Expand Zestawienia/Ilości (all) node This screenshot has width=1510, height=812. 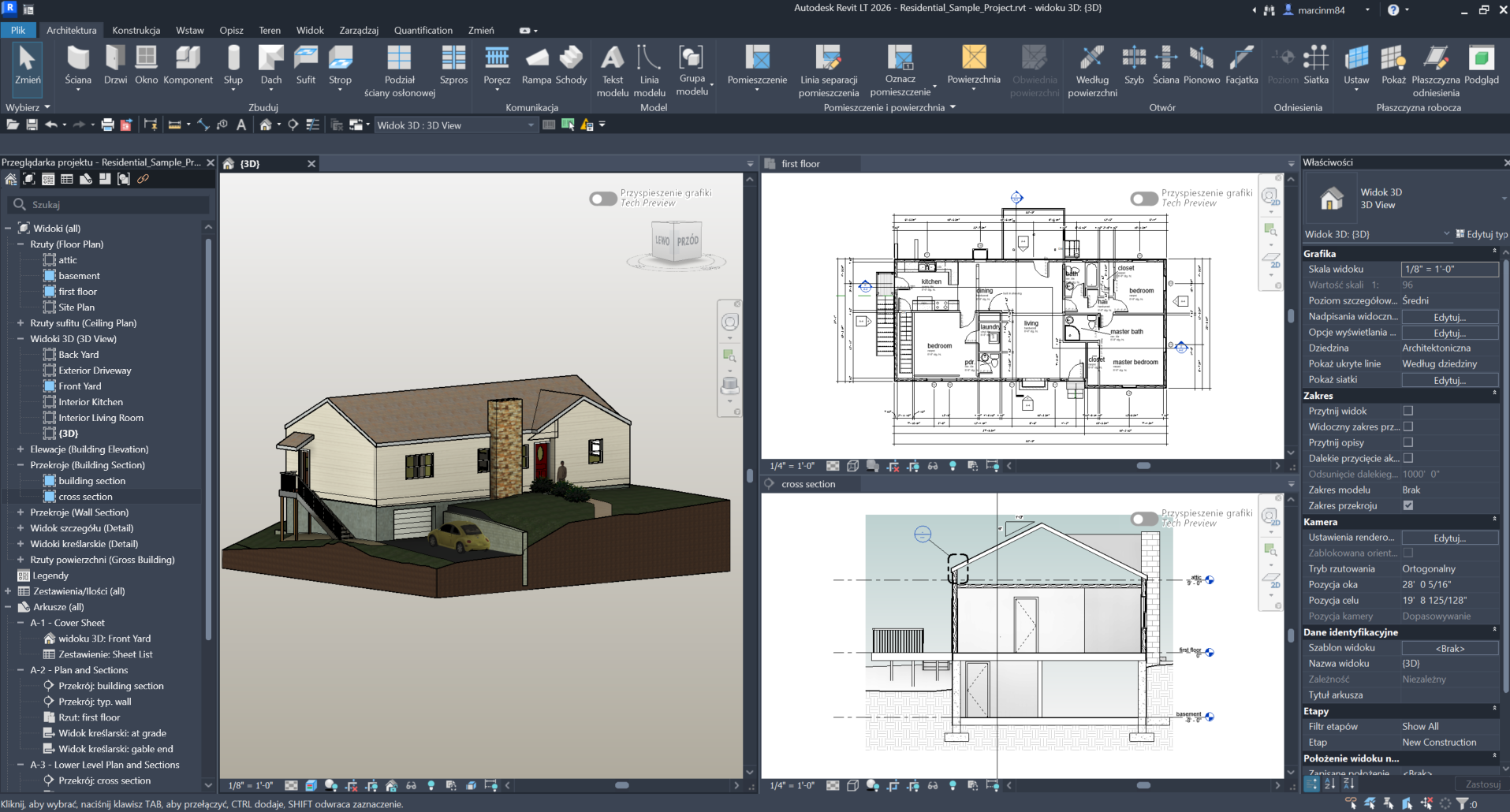click(x=8, y=591)
